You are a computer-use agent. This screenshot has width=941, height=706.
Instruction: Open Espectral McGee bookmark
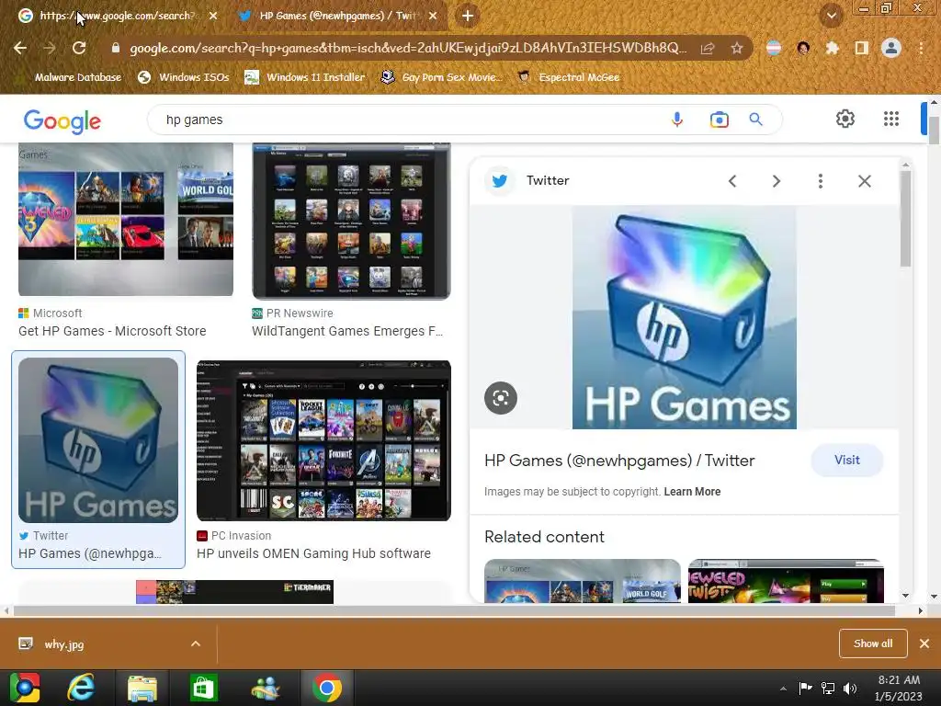click(568, 77)
